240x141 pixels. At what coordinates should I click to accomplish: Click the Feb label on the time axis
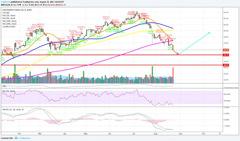coord(19,134)
